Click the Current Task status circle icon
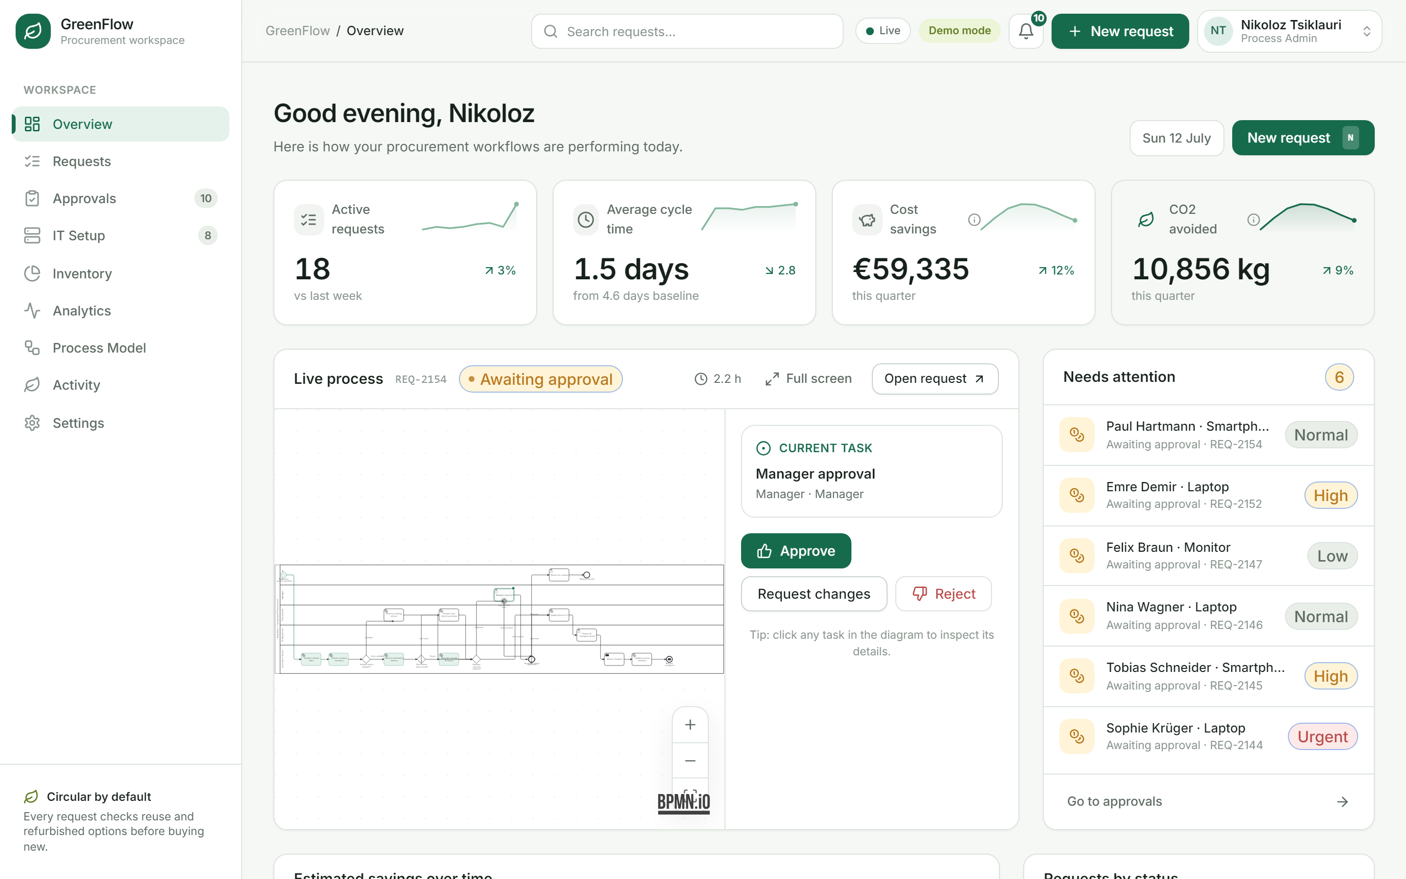1406x879 pixels. pyautogui.click(x=763, y=448)
